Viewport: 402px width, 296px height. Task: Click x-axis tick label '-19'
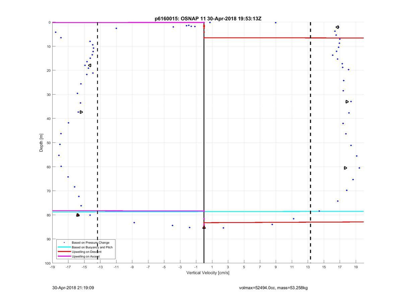pos(52,267)
